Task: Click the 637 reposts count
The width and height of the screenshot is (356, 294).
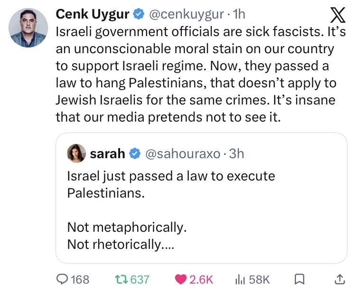Action: (140, 279)
